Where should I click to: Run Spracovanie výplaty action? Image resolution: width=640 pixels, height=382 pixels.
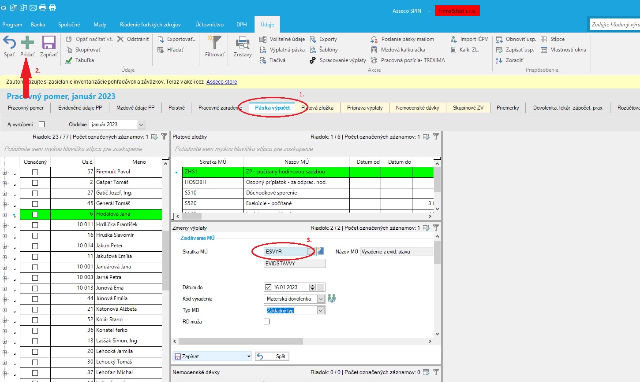click(338, 60)
